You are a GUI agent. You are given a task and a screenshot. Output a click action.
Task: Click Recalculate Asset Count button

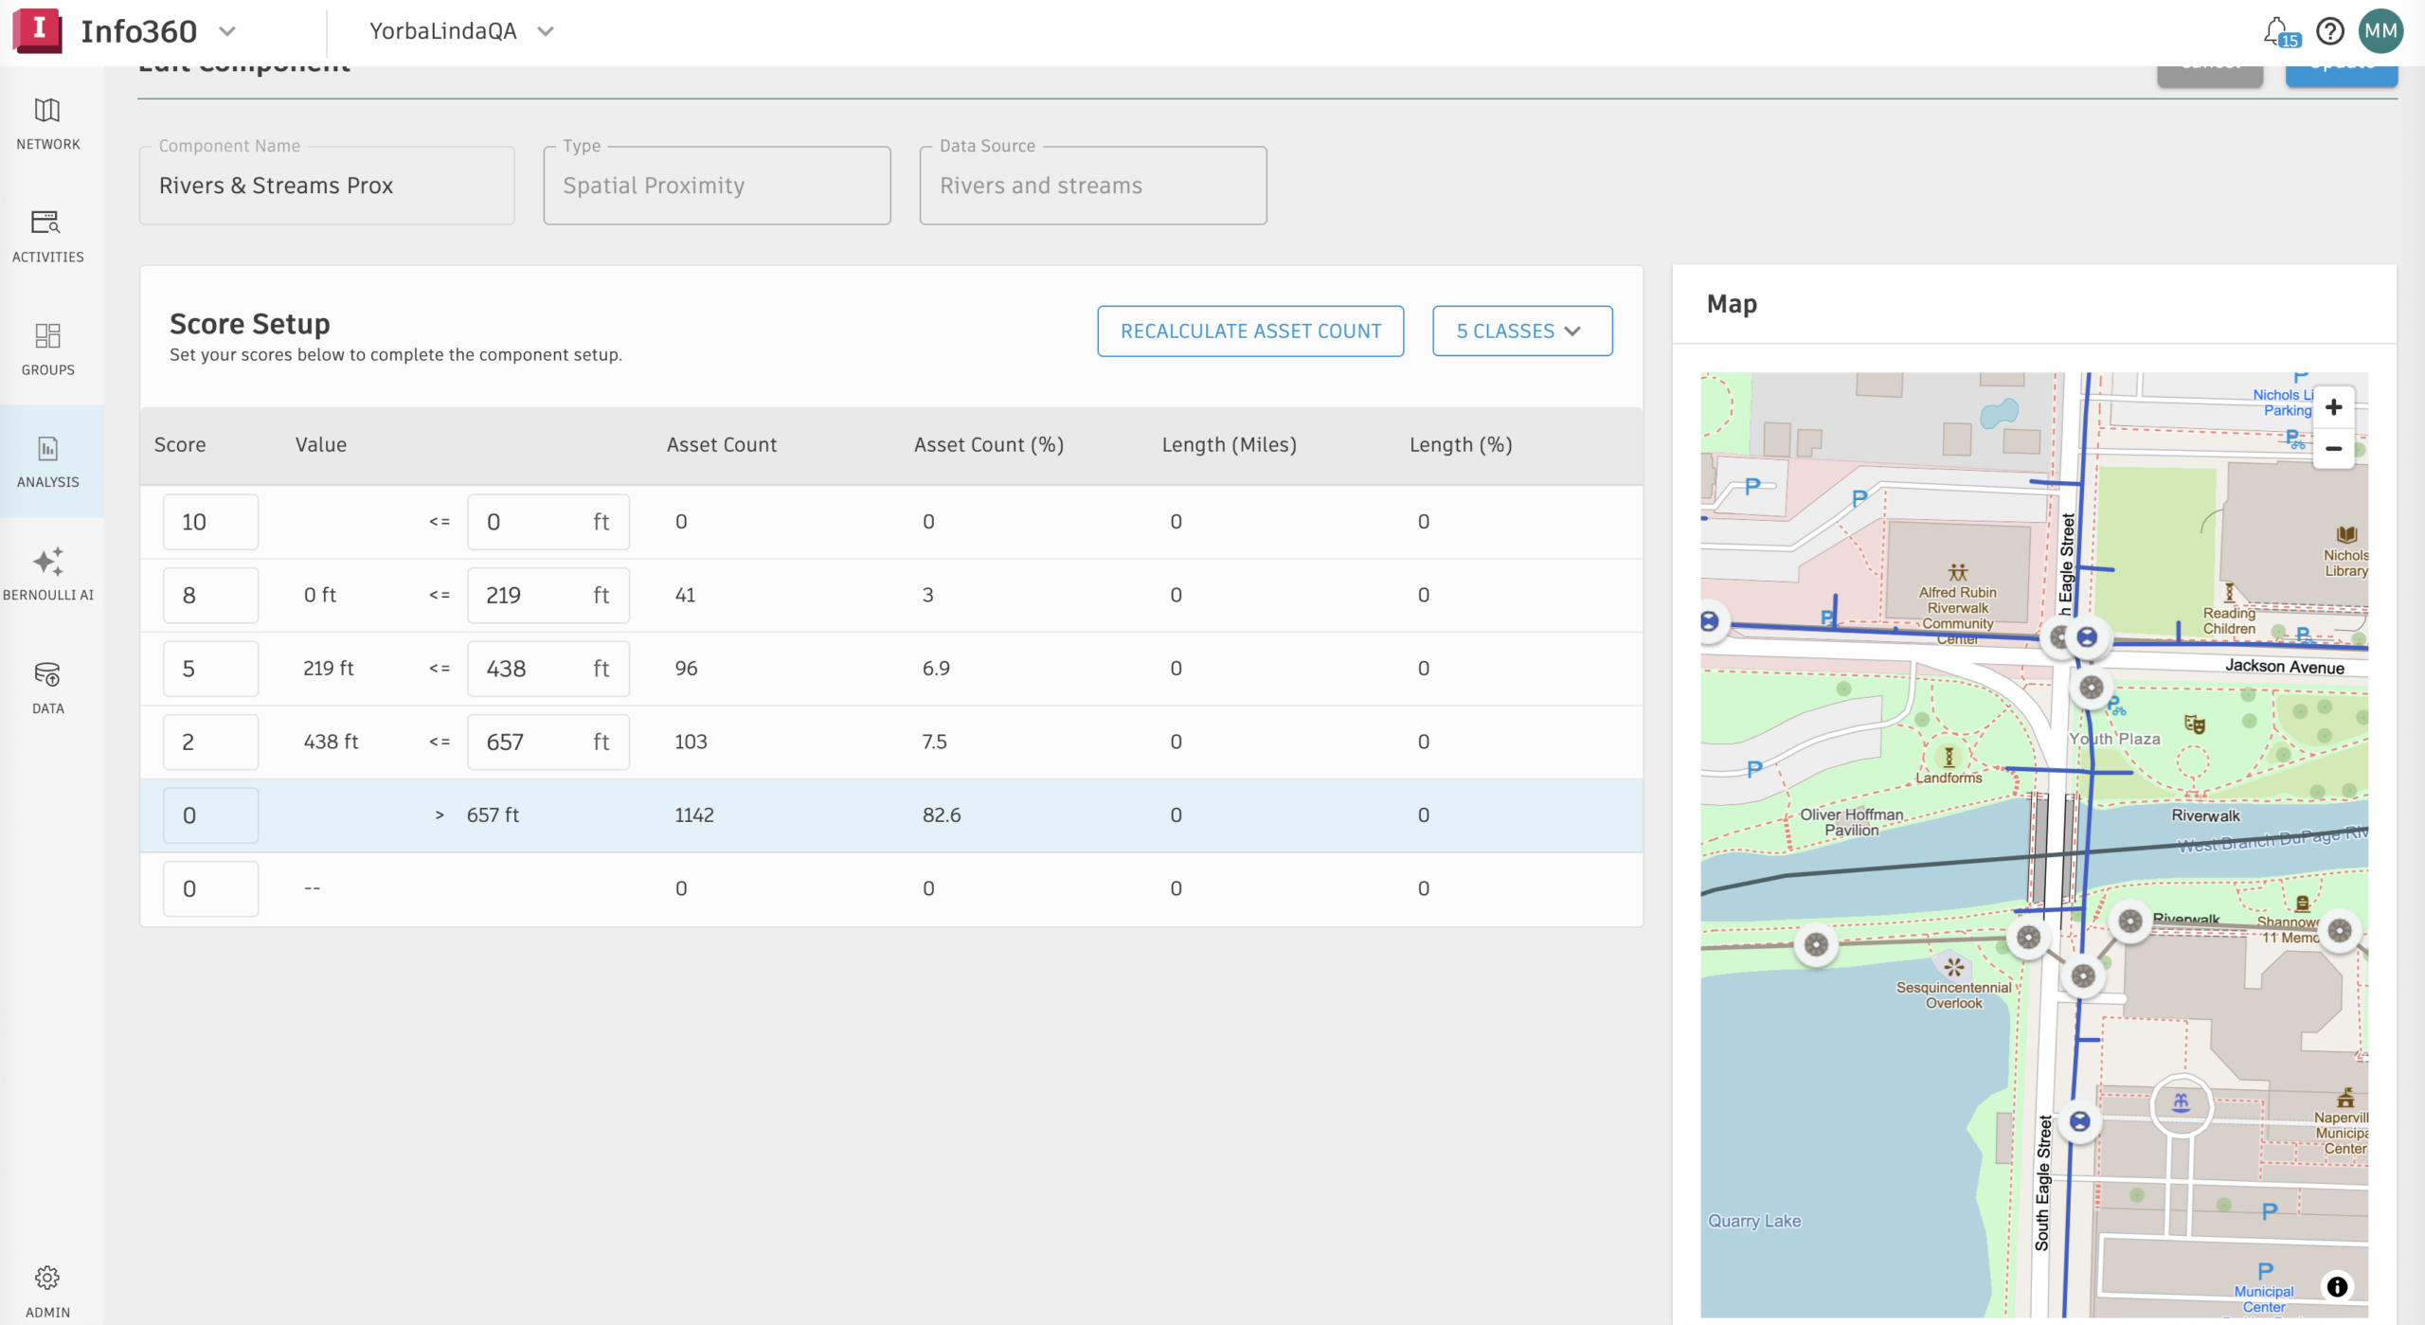[1249, 331]
